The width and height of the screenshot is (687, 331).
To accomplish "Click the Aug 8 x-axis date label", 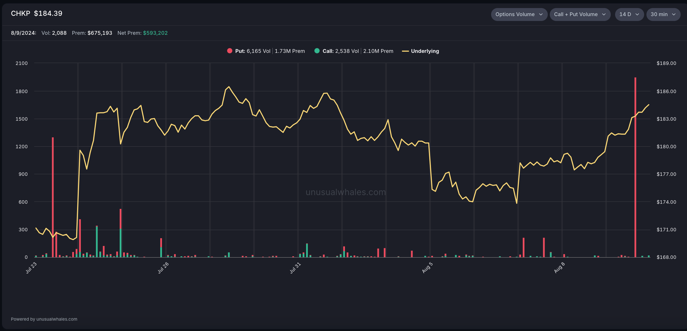I will point(559,268).
